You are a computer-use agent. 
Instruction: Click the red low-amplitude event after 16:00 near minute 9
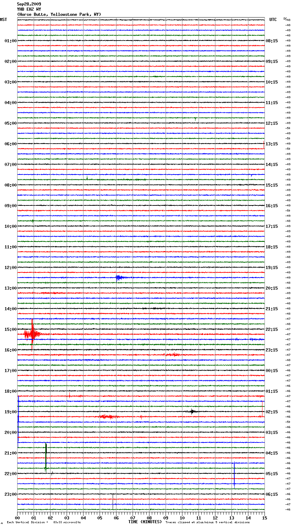click(172, 355)
